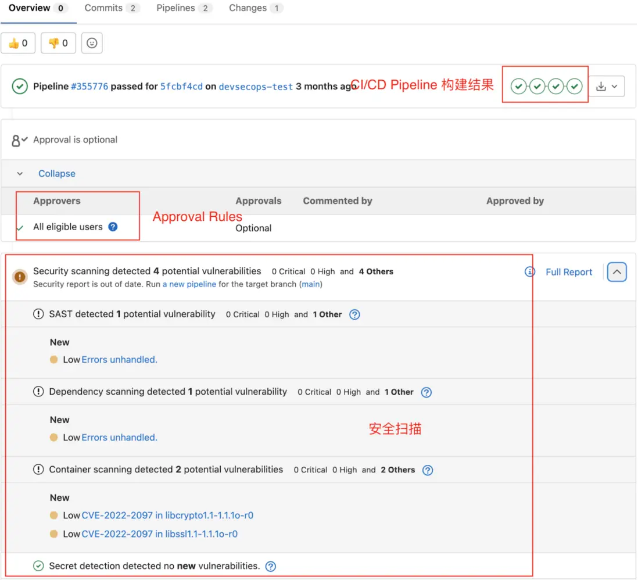638x580 pixels.
Task: Click the thumbs down reaction button
Action: (58, 43)
